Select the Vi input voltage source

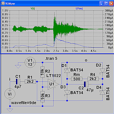(x=10, y=94)
